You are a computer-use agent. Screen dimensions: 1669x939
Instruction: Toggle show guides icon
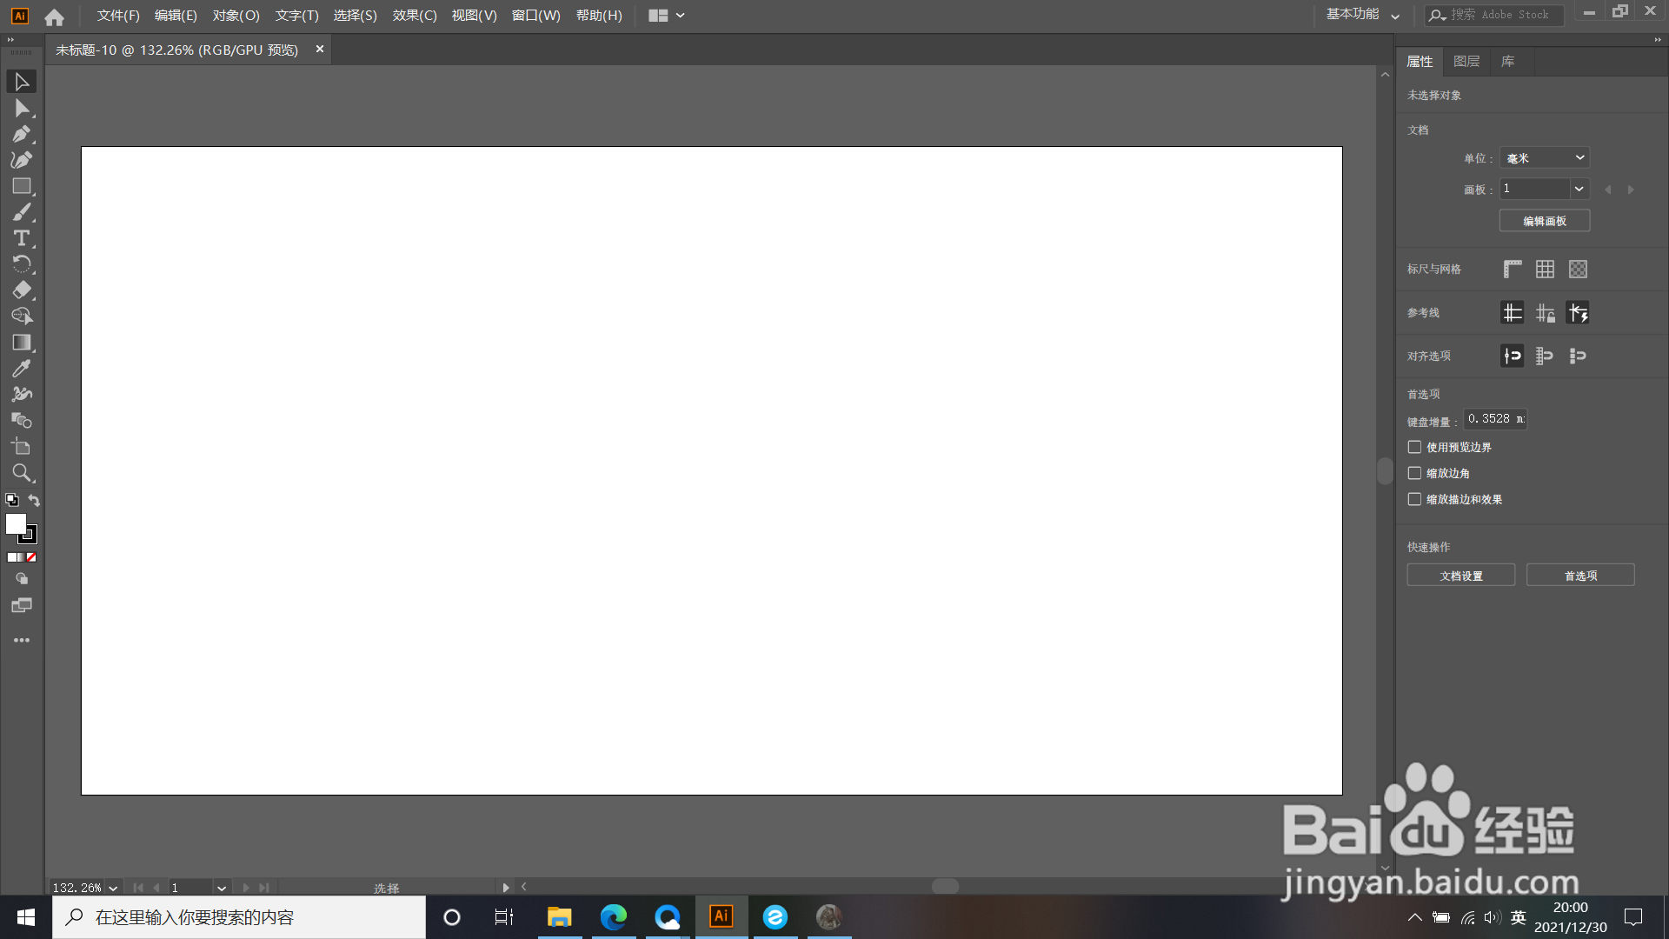pyautogui.click(x=1513, y=313)
